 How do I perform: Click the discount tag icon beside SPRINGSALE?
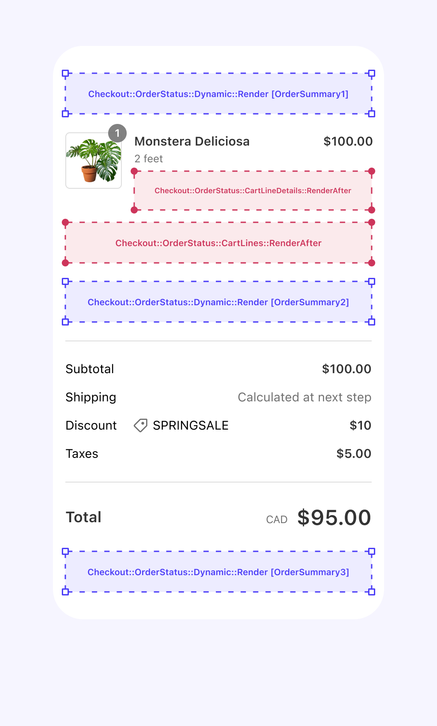pyautogui.click(x=140, y=426)
